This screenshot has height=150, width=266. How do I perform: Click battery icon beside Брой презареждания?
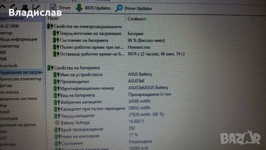[57, 130]
